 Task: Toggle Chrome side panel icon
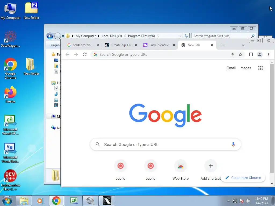(251, 54)
